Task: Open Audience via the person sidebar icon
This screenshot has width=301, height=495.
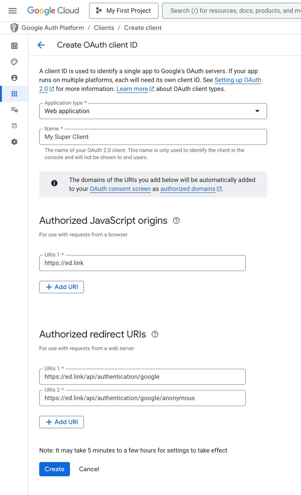Action: [14, 78]
